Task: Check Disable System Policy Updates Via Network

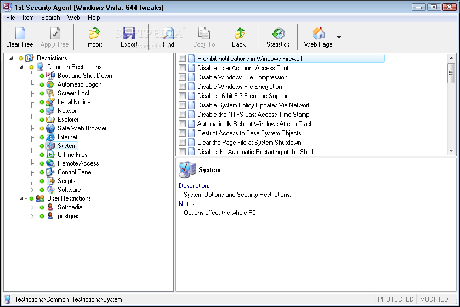Action: pyautogui.click(x=182, y=105)
